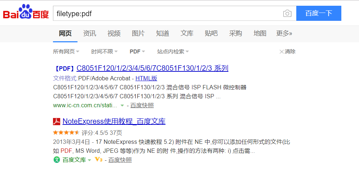
Task: Open 百度快照 for the NoteExpress result
Action: tap(120, 160)
